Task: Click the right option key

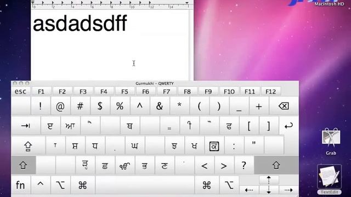Action: point(229,185)
